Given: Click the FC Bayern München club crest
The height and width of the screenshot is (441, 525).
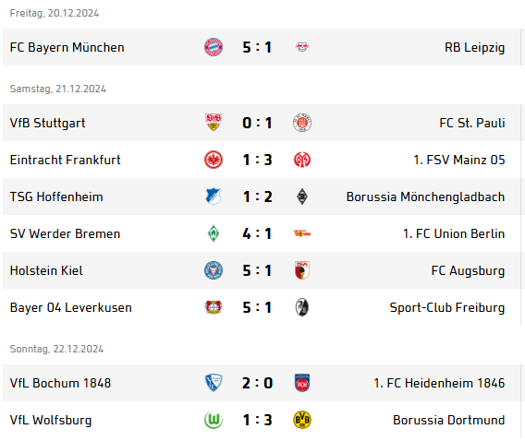Looking at the screenshot, I should coord(214,47).
